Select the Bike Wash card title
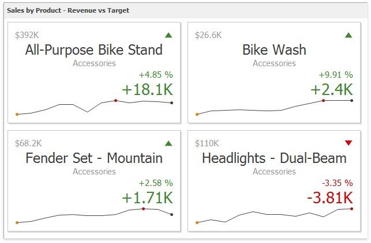Image resolution: width=371 pixels, height=243 pixels. point(274,50)
